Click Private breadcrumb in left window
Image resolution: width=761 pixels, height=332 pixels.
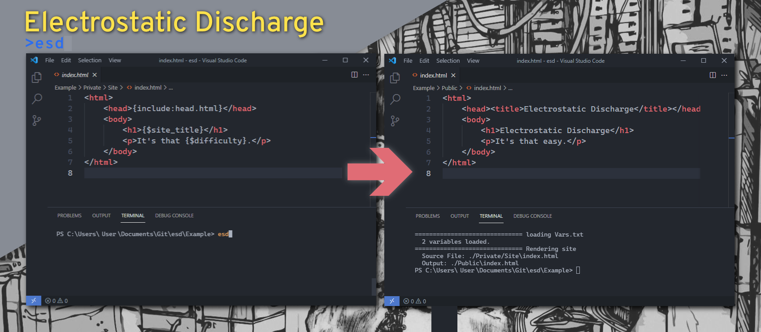[x=92, y=87]
